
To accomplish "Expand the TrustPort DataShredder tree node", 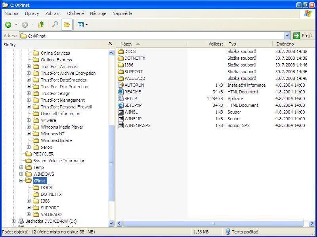I will coord(29,80).
